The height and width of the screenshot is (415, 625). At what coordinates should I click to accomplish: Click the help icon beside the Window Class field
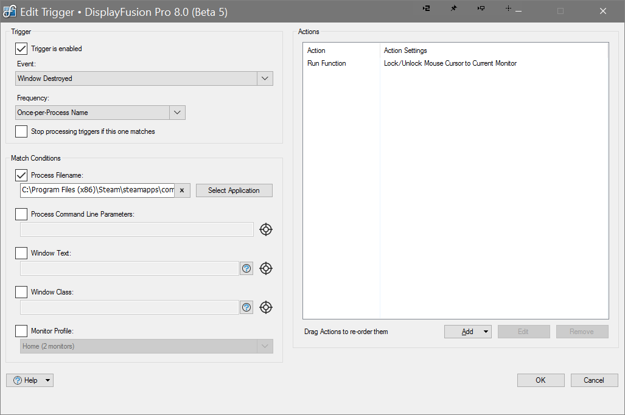click(246, 307)
